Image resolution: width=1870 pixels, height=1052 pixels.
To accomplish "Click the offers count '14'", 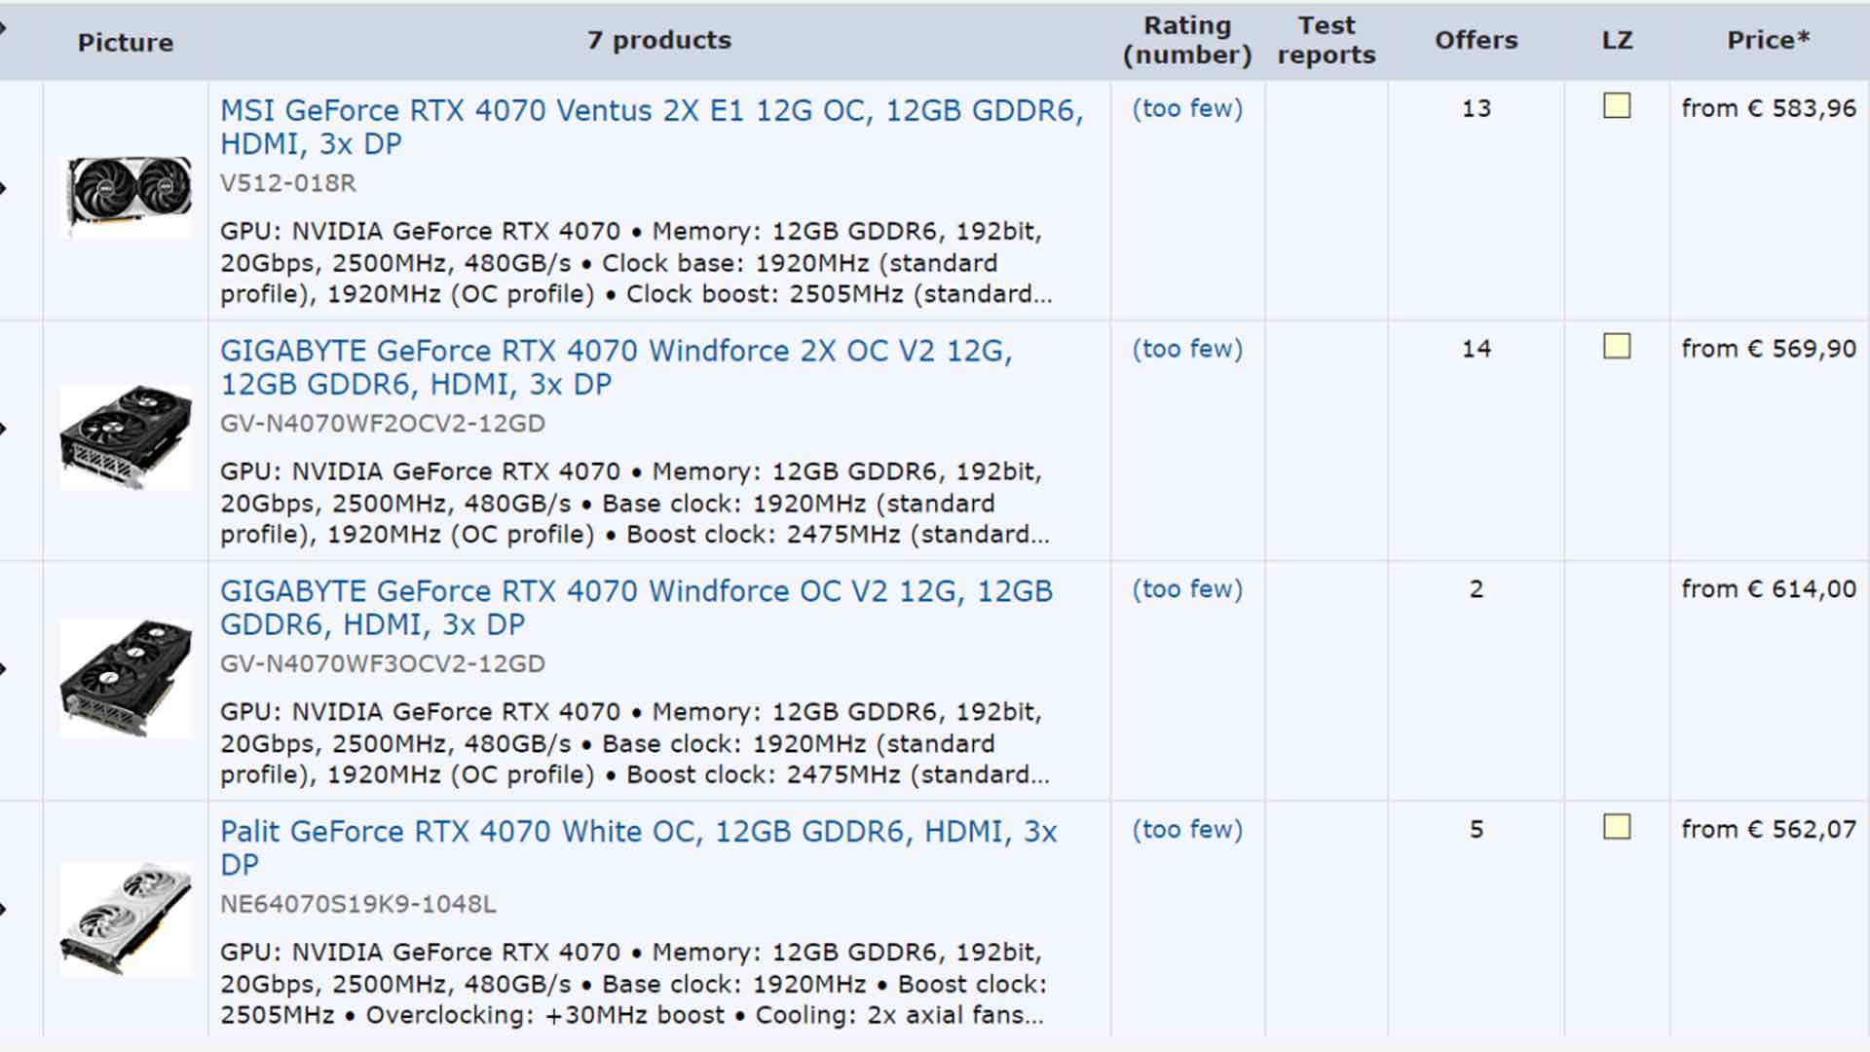I will tap(1477, 349).
